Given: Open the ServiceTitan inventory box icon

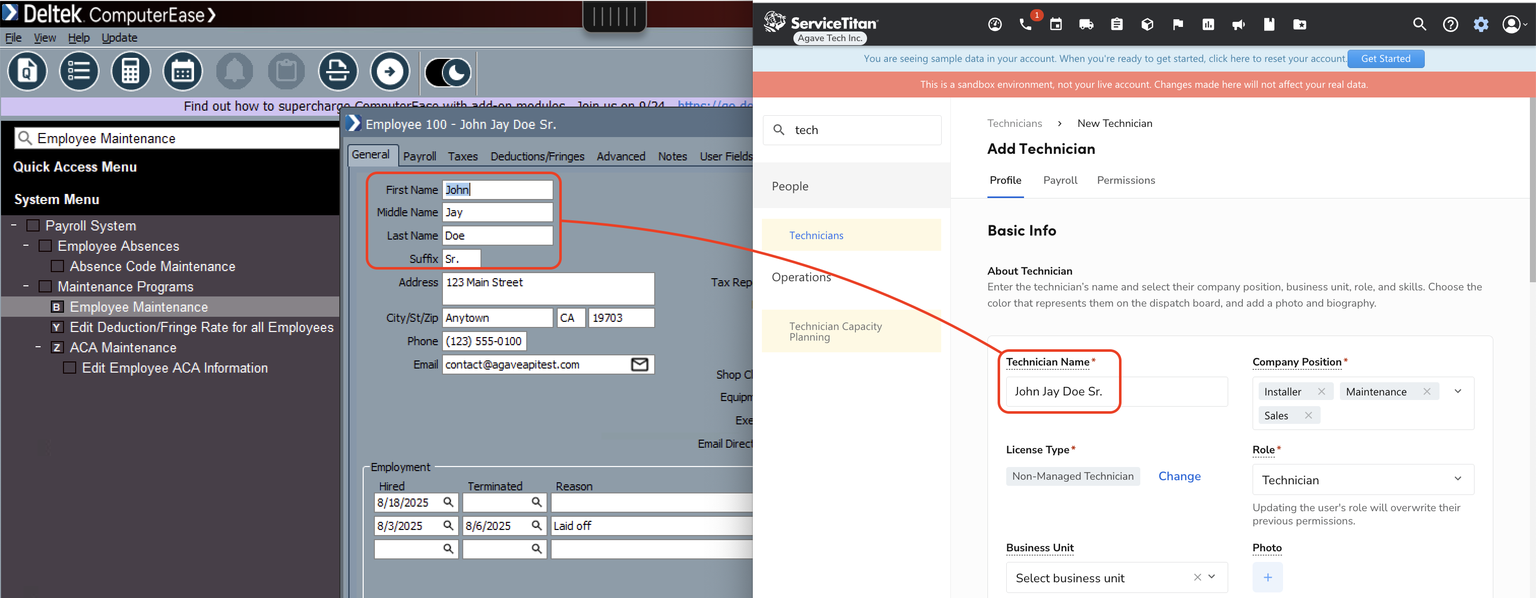Looking at the screenshot, I should (1146, 24).
